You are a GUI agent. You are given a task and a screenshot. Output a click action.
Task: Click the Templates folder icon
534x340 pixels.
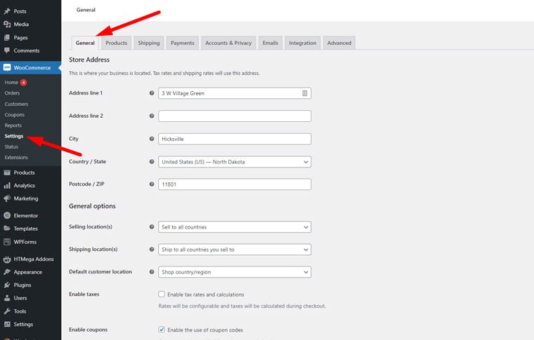pos(7,229)
